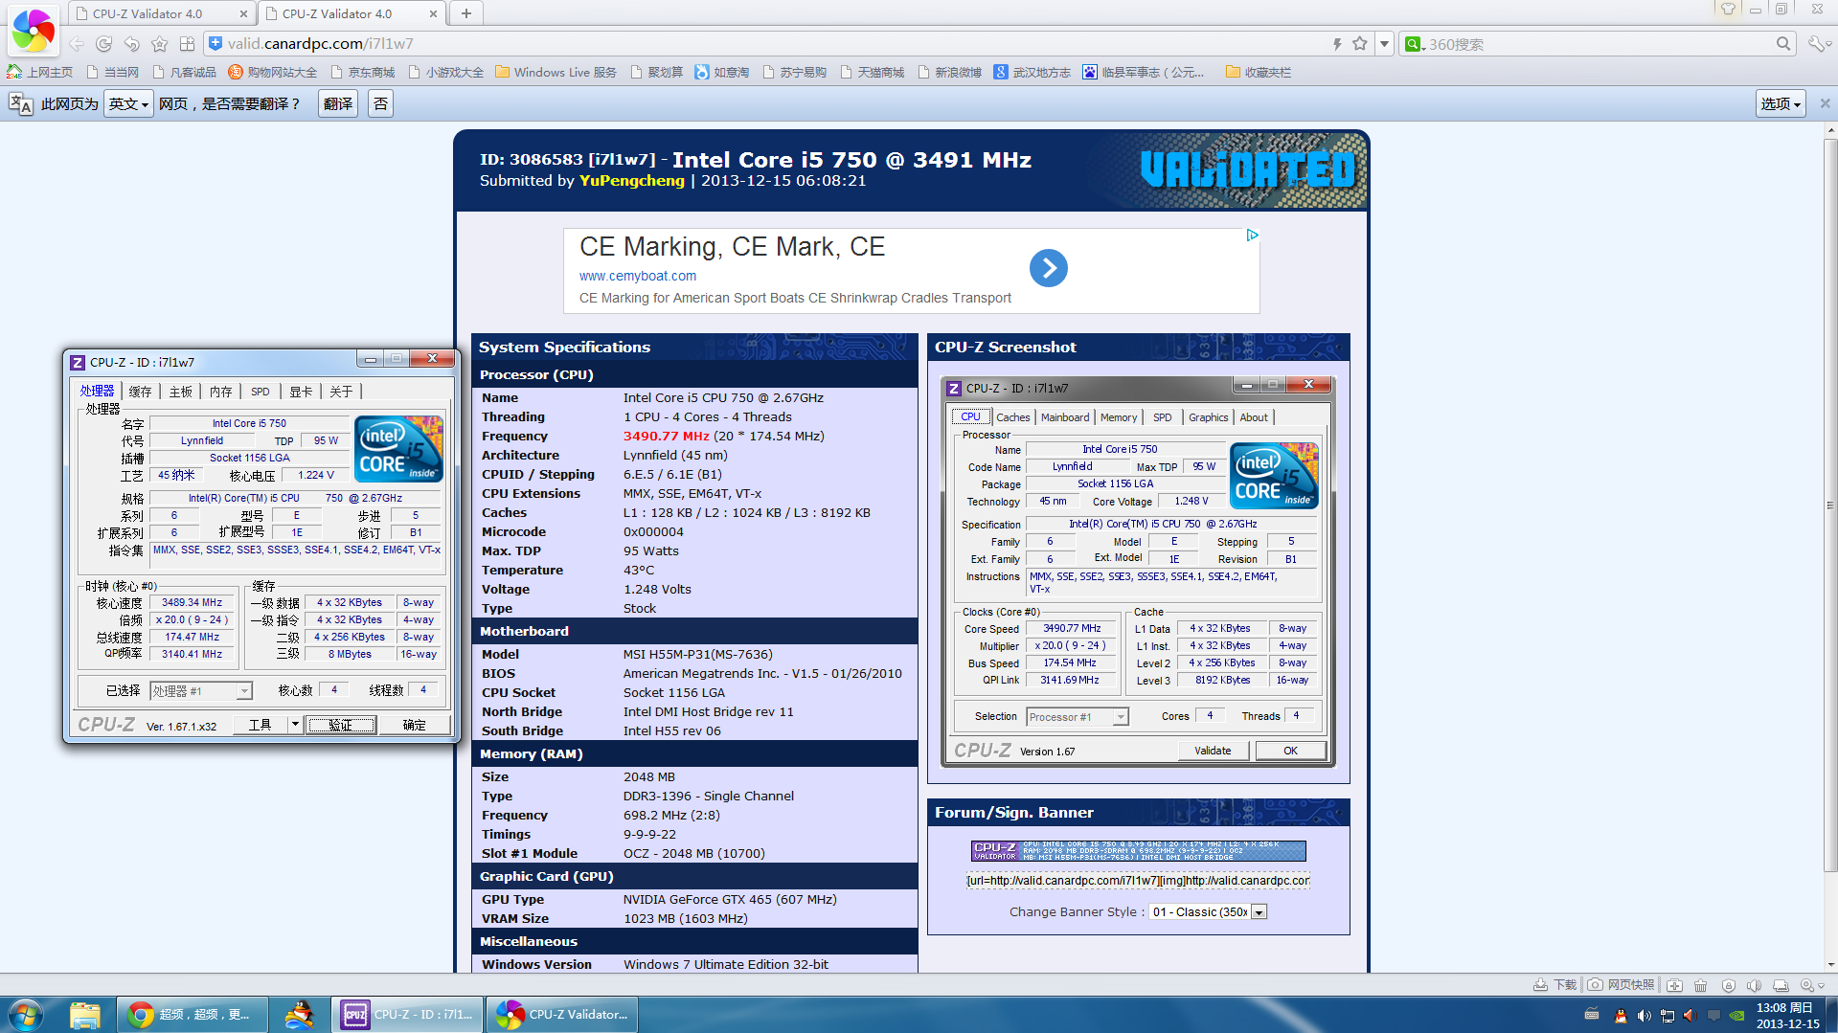The image size is (1838, 1033).
Task: Click the 翻译 translate button
Action: pyautogui.click(x=337, y=103)
